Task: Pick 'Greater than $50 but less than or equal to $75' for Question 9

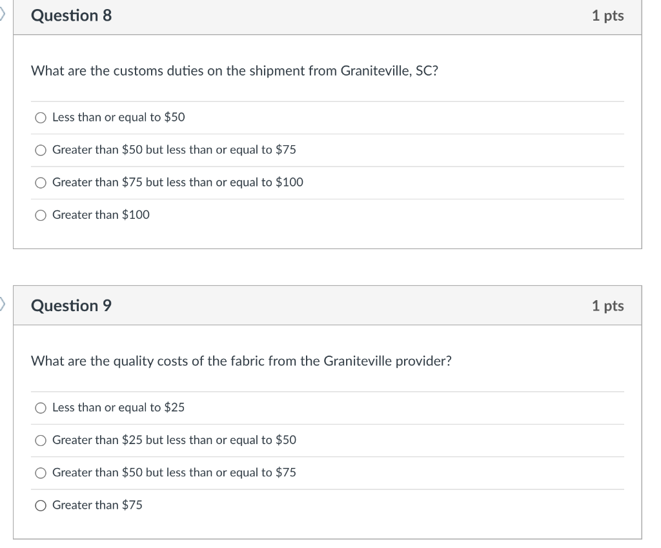Action: [41, 473]
